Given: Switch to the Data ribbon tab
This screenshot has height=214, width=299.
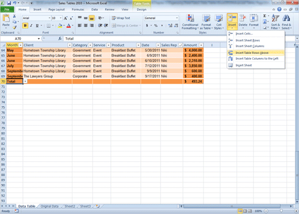Looking at the screenshot, I should click(94, 9).
